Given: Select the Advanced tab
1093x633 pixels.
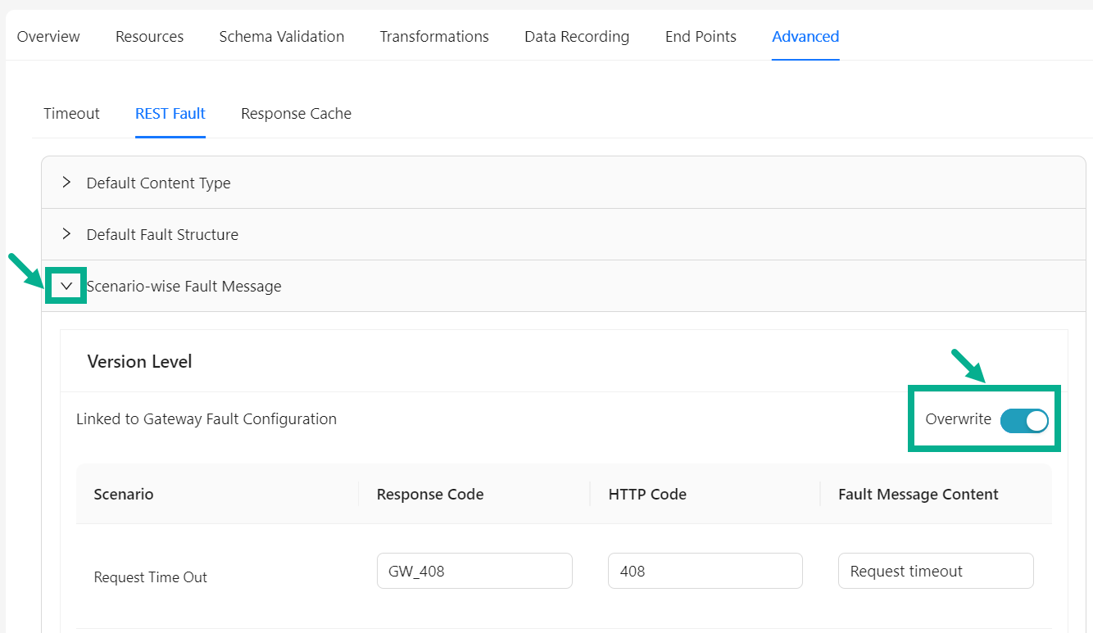Looking at the screenshot, I should pyautogui.click(x=805, y=36).
